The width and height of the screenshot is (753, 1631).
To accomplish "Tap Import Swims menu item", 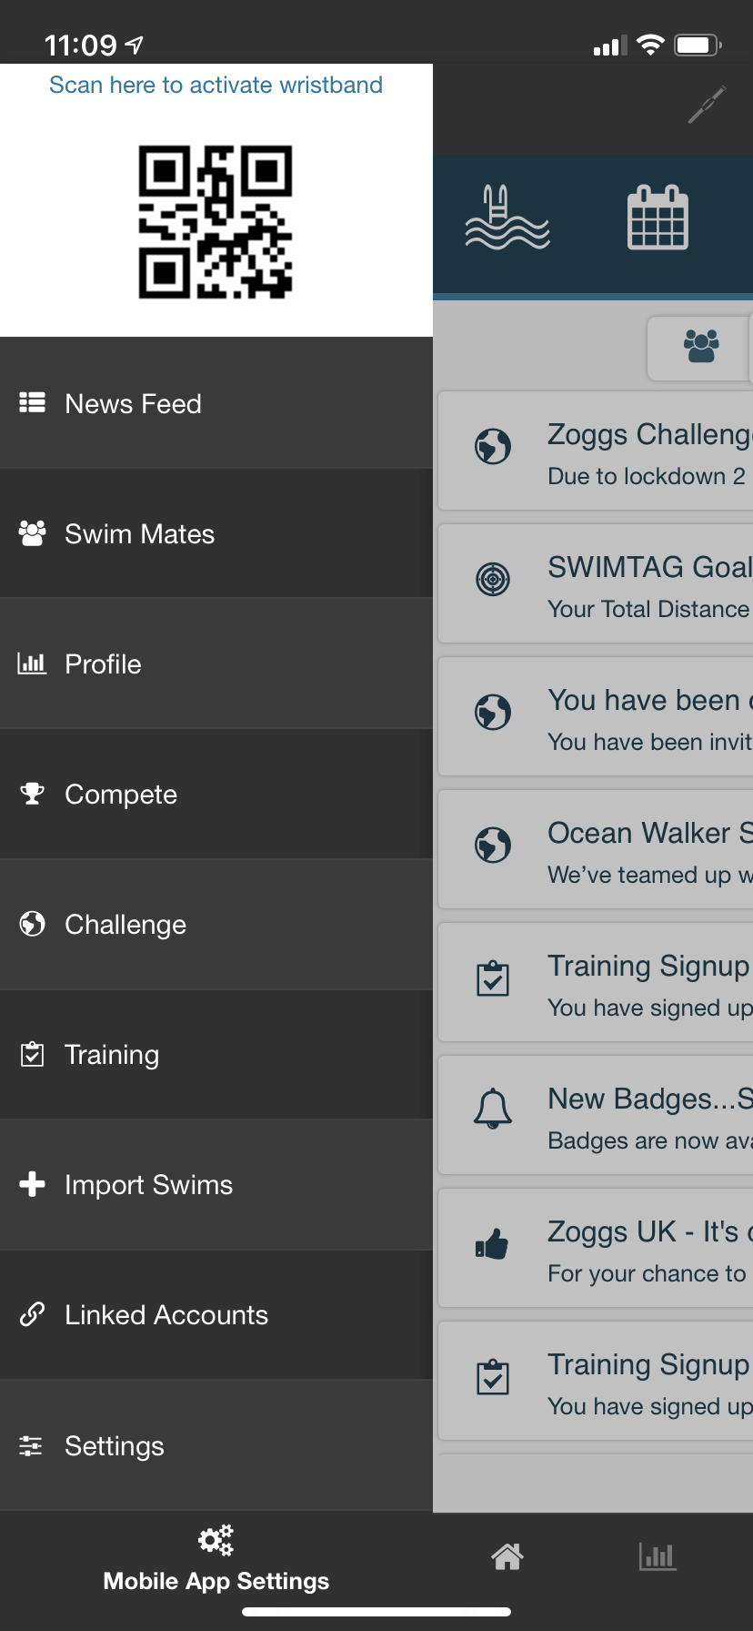I will point(148,1185).
